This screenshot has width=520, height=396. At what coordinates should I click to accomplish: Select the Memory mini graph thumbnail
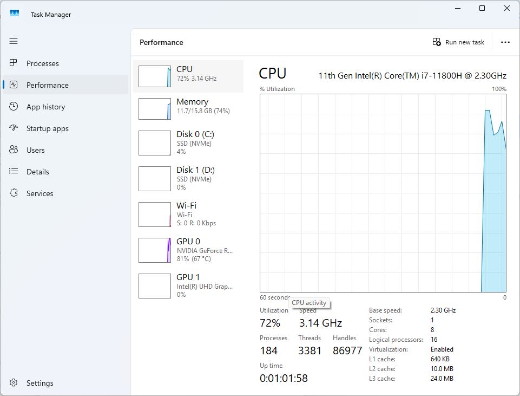tap(155, 109)
